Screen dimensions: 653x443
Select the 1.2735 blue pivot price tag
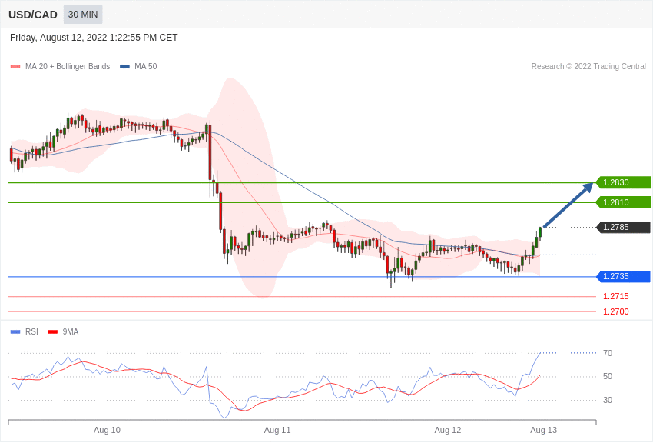click(623, 276)
